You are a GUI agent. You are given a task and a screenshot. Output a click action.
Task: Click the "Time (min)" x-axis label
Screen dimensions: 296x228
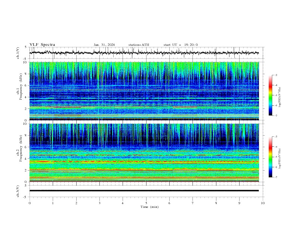click(x=149, y=207)
